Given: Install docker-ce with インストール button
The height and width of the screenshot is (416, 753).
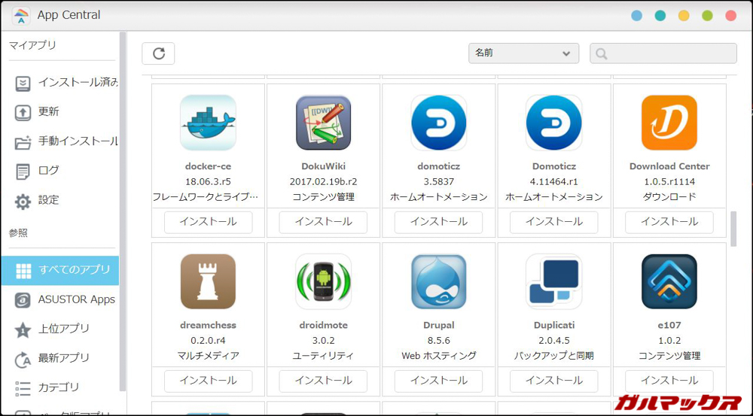Looking at the screenshot, I should coord(208,222).
